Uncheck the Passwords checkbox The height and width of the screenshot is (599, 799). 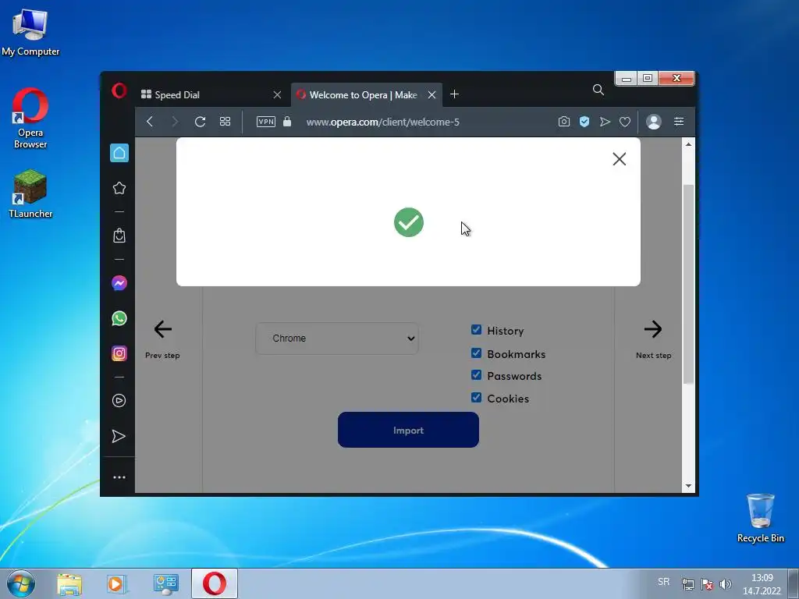point(477,375)
